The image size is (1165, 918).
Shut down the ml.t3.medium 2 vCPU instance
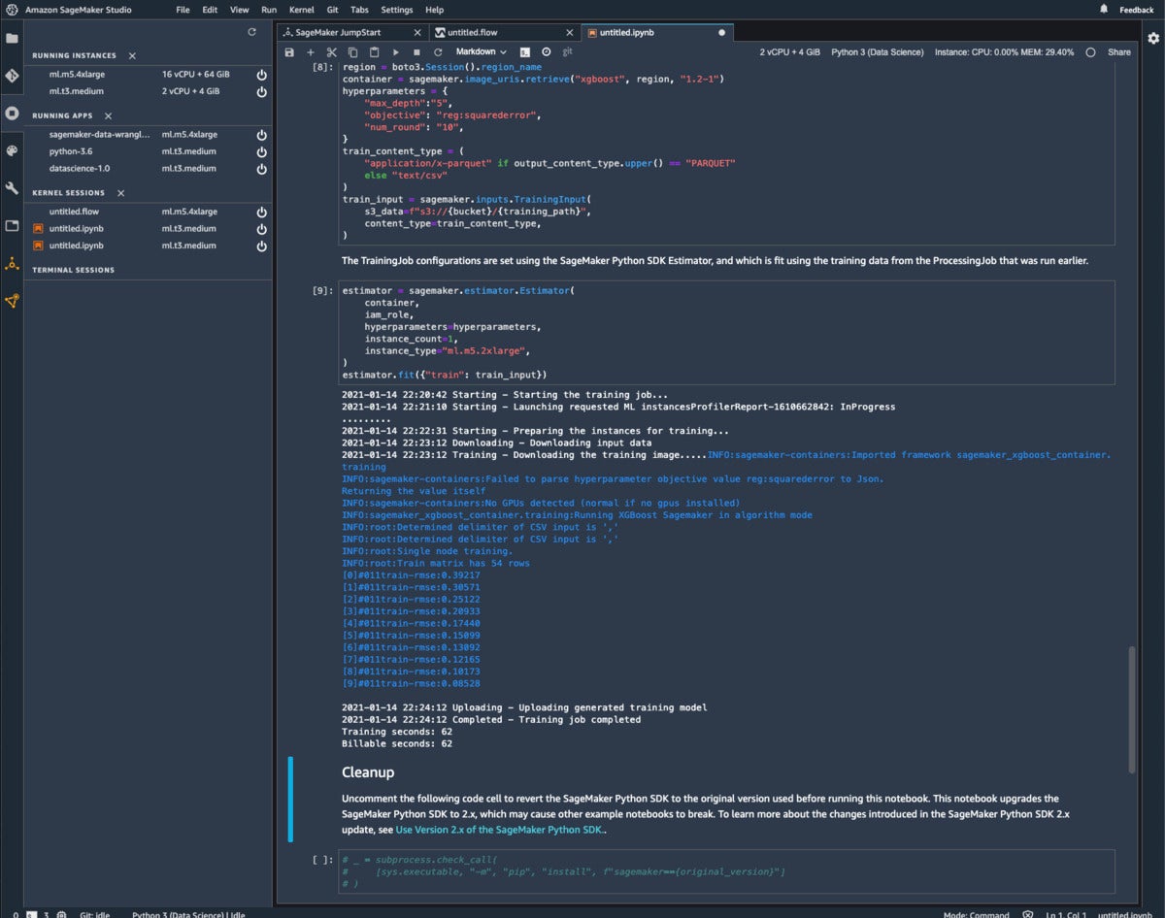(261, 92)
